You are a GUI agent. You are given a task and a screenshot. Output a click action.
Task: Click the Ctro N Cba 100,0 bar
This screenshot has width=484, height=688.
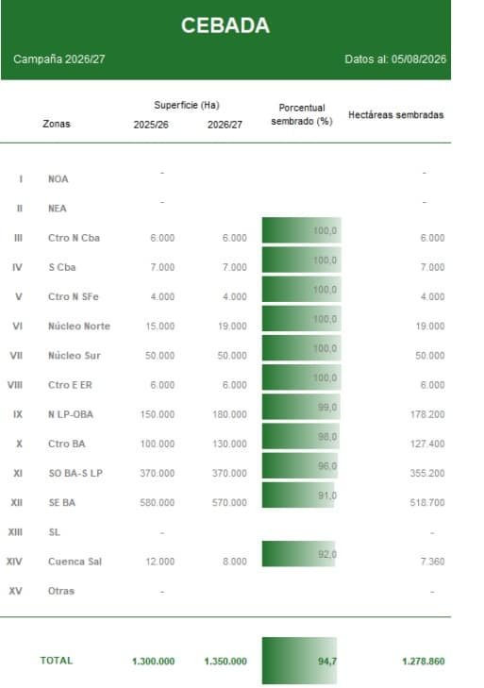[x=302, y=230]
